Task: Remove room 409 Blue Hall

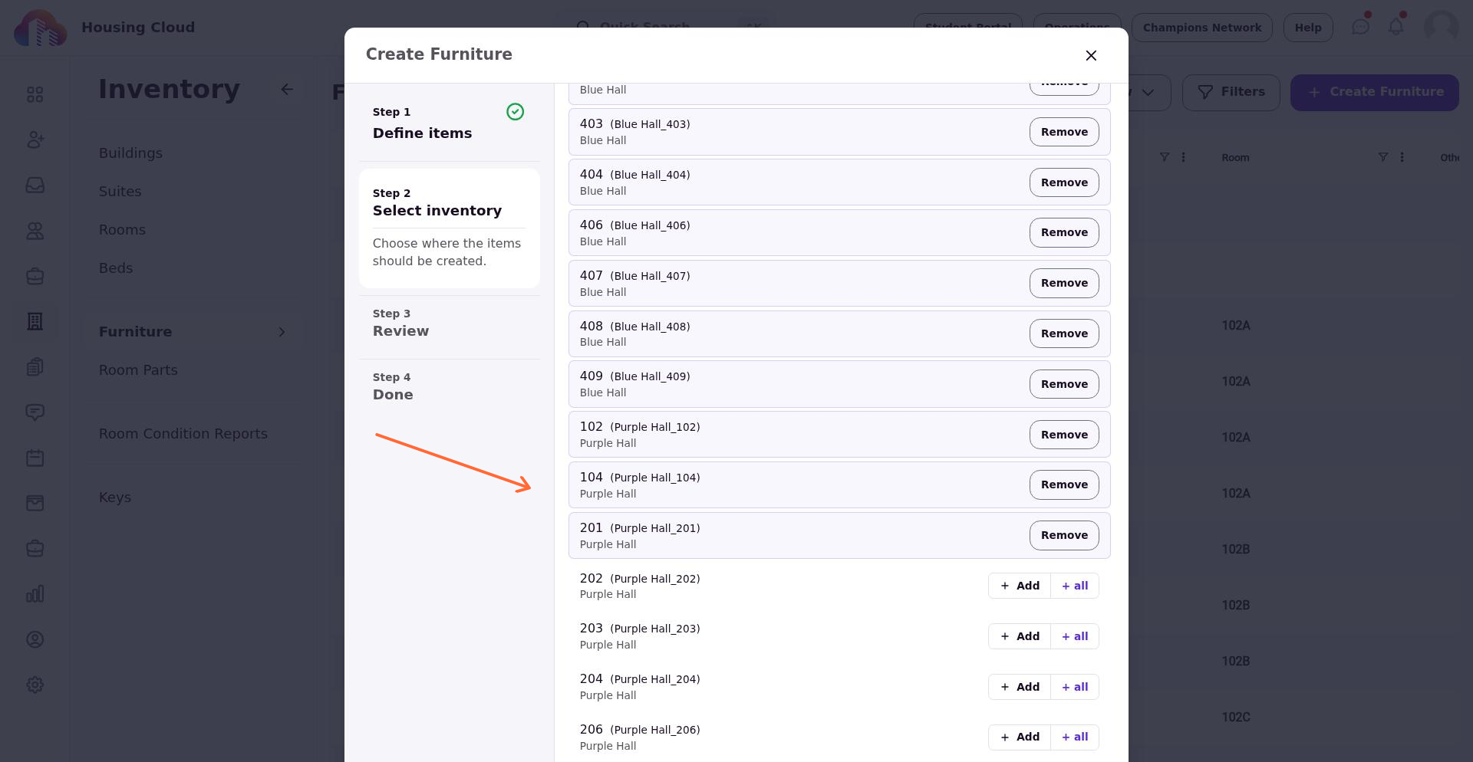Action: (x=1064, y=384)
